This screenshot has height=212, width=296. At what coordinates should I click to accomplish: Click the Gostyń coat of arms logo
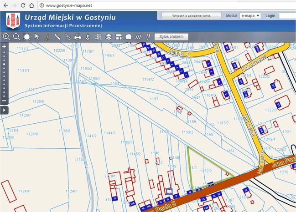[13, 21]
